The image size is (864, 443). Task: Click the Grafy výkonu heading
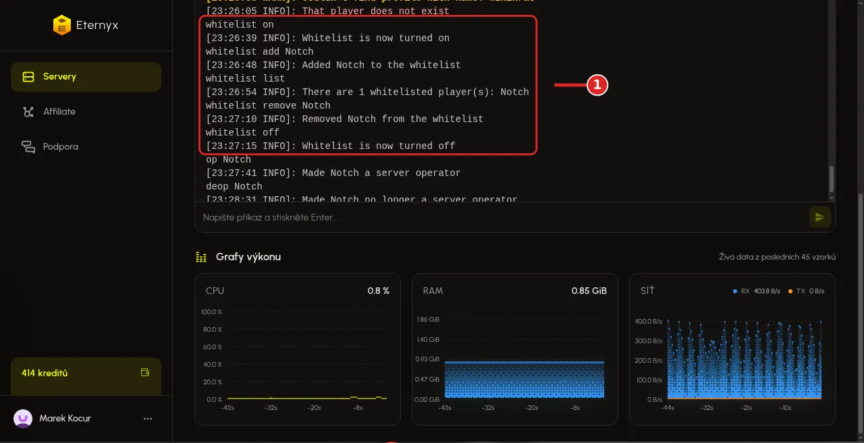click(248, 257)
